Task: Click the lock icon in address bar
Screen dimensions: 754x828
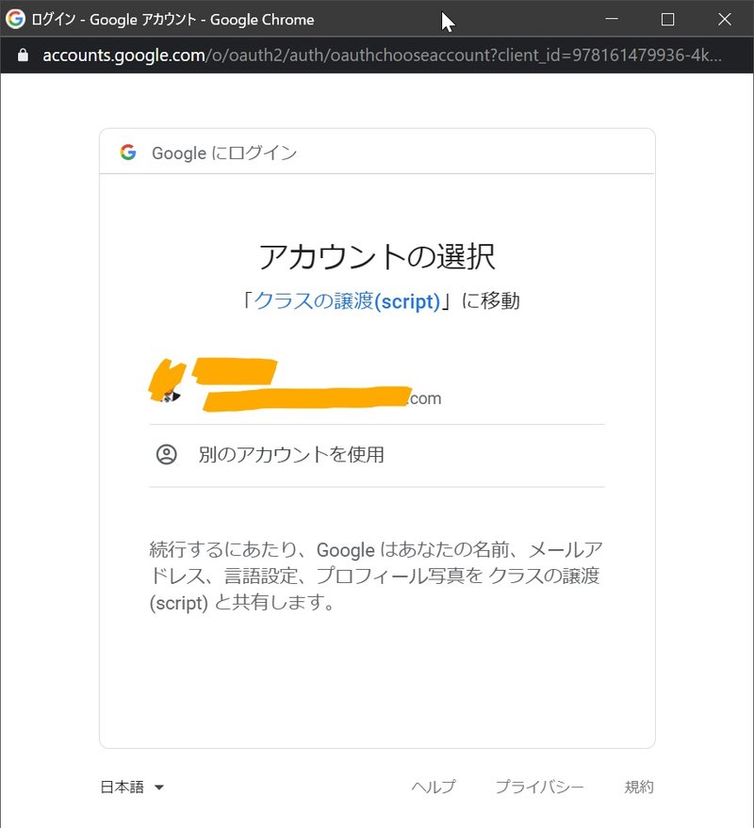Action: [x=23, y=55]
